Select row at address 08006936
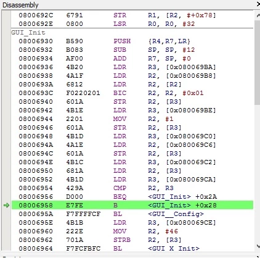260x258 pixels. click(x=132, y=67)
